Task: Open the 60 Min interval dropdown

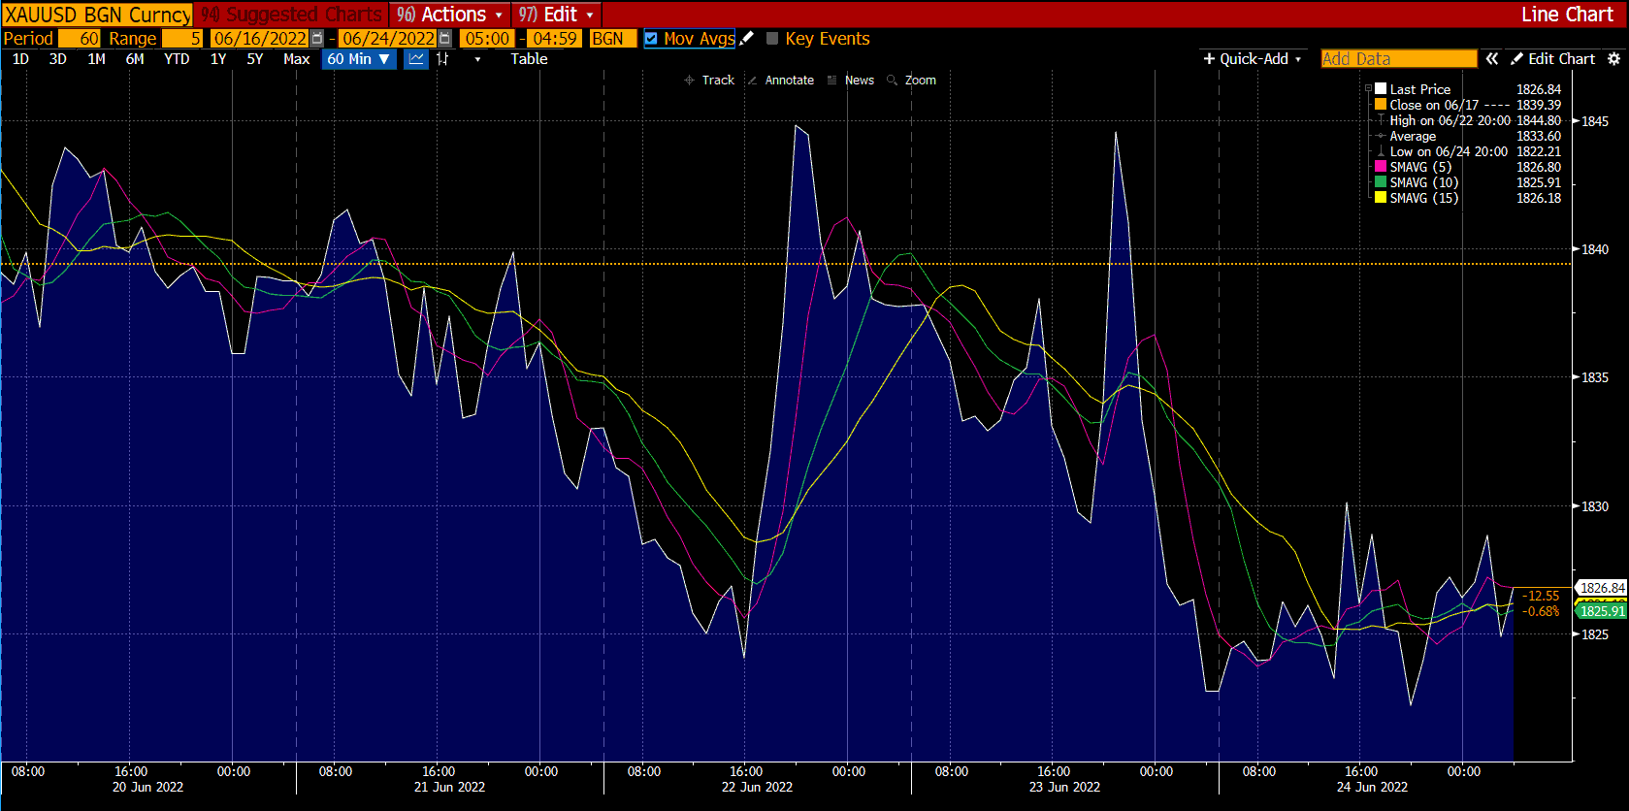Action: coord(358,59)
